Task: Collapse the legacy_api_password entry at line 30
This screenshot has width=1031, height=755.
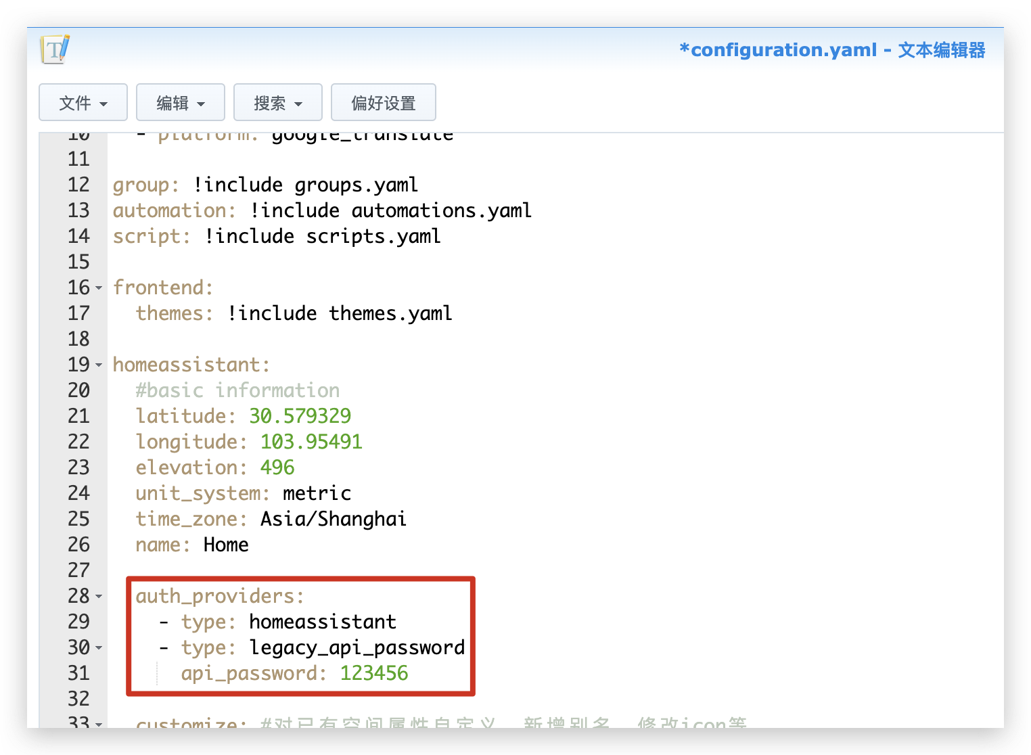Action: [99, 647]
